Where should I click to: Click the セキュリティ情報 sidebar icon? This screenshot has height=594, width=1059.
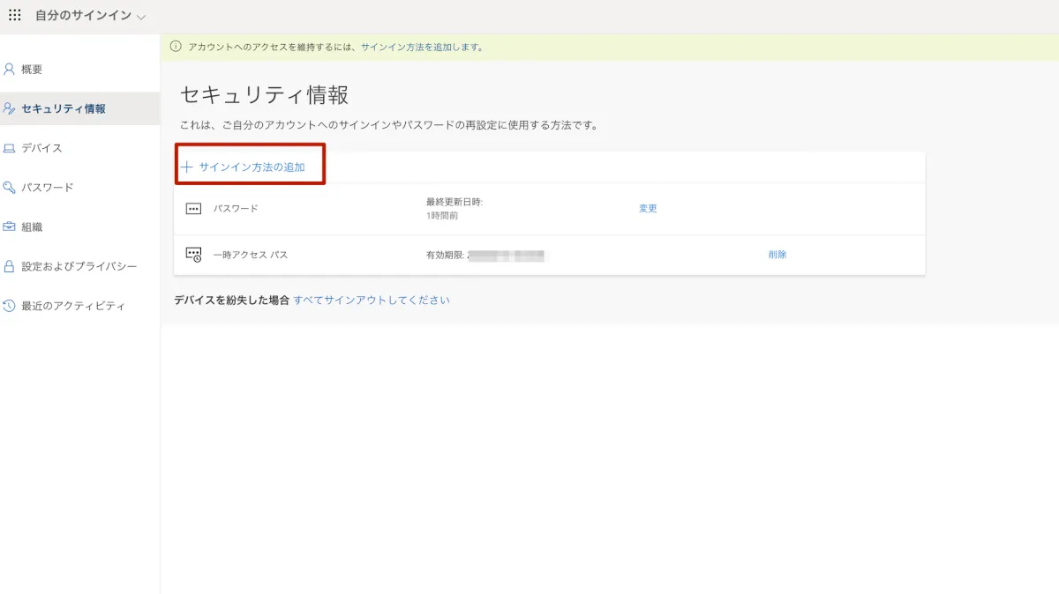(x=9, y=109)
